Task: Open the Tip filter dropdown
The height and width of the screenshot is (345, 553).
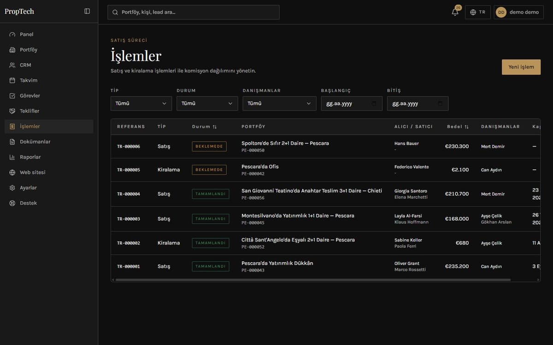Action: 141,103
